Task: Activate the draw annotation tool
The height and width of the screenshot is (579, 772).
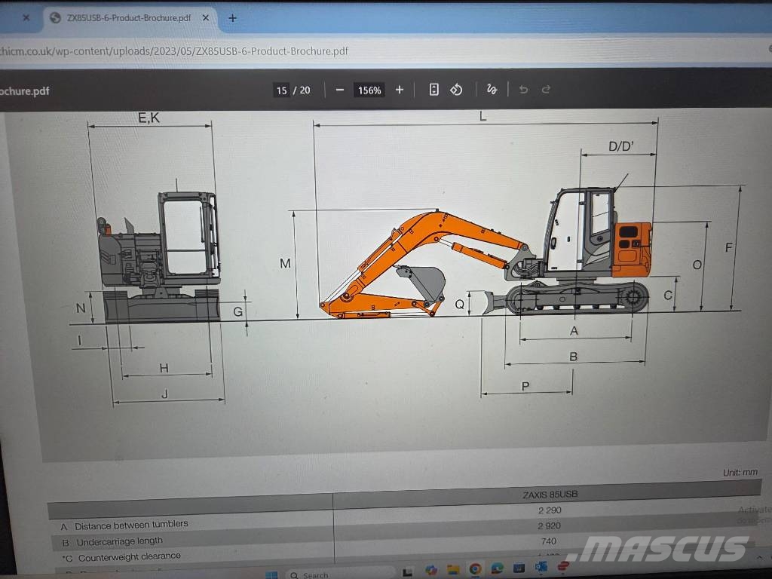Action: [492, 90]
